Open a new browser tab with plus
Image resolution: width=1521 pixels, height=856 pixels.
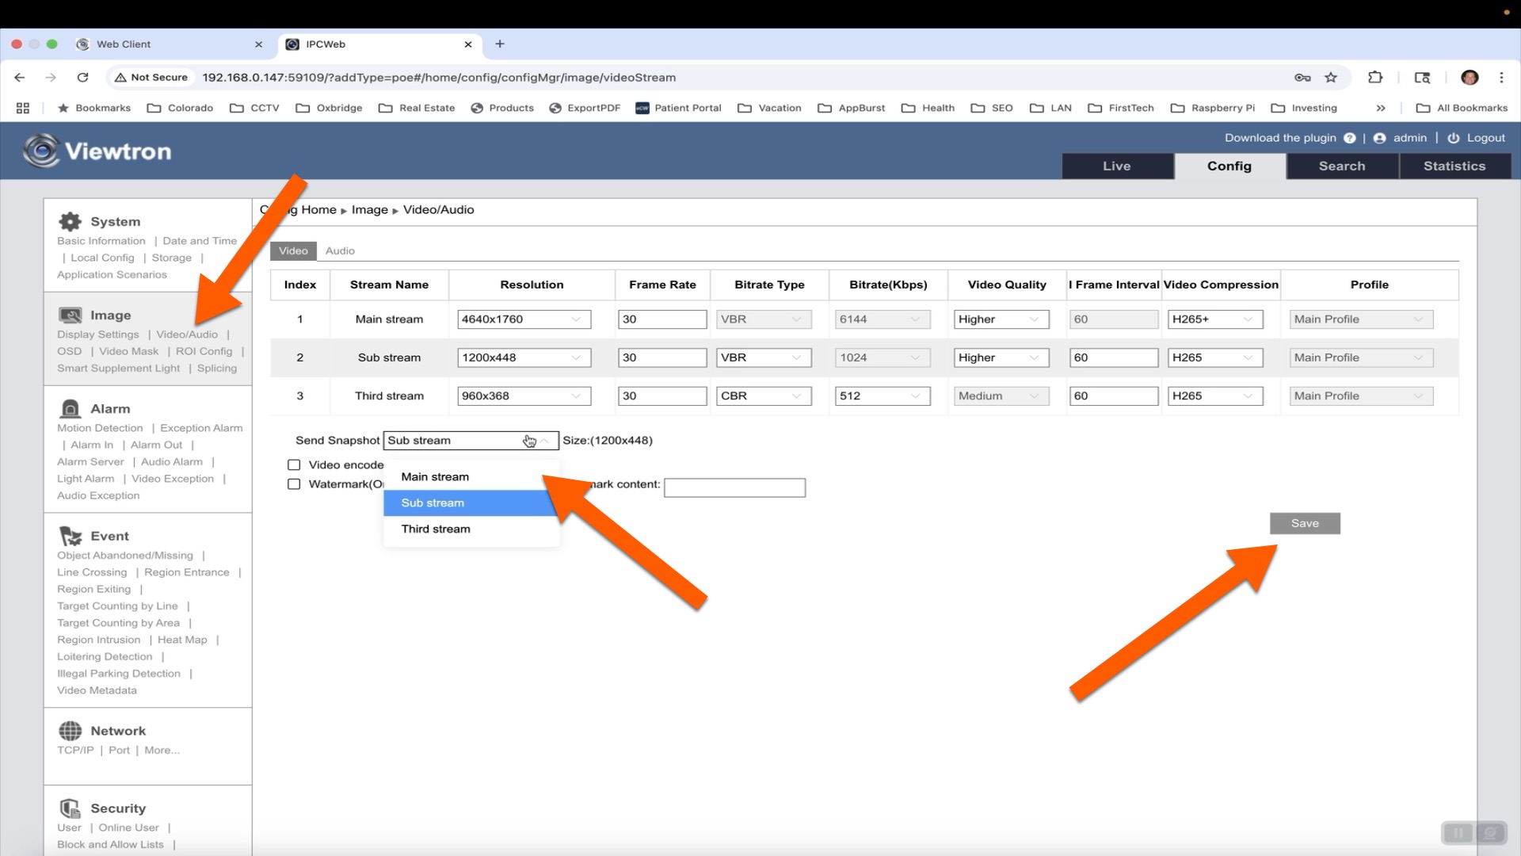pos(500,44)
